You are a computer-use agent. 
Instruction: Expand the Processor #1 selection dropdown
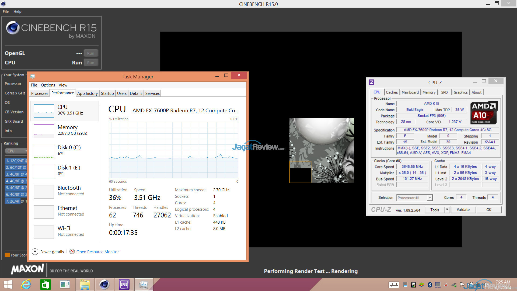point(430,198)
